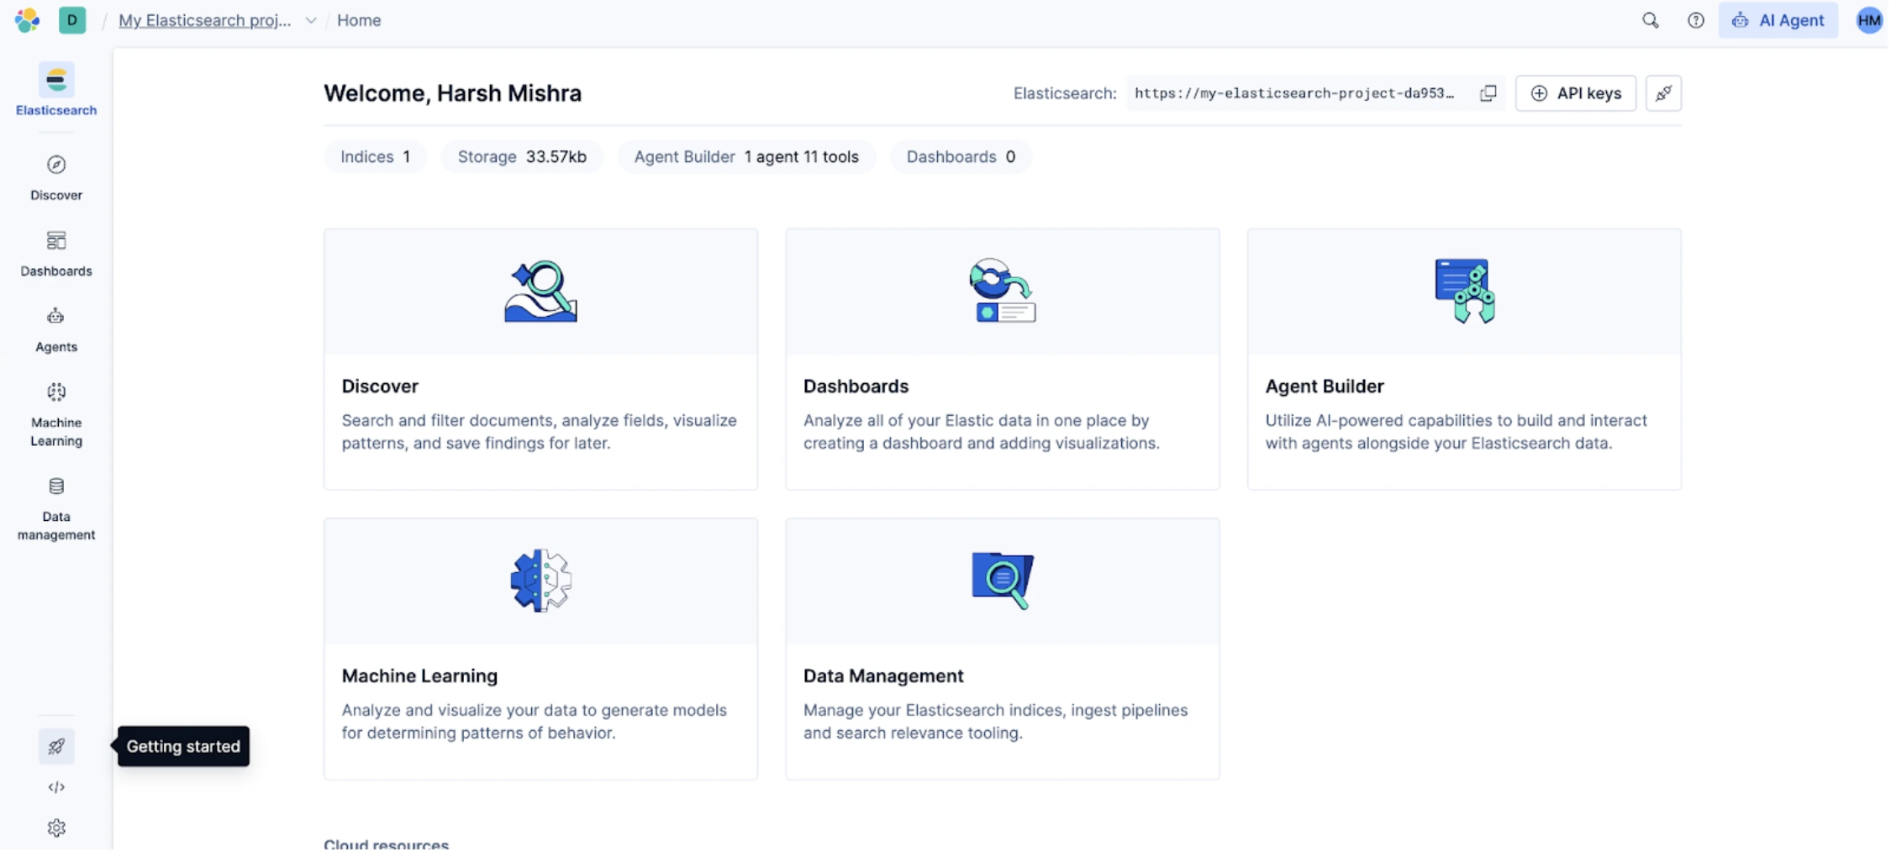Select the Elasticsearch sidebar home item

(56, 89)
